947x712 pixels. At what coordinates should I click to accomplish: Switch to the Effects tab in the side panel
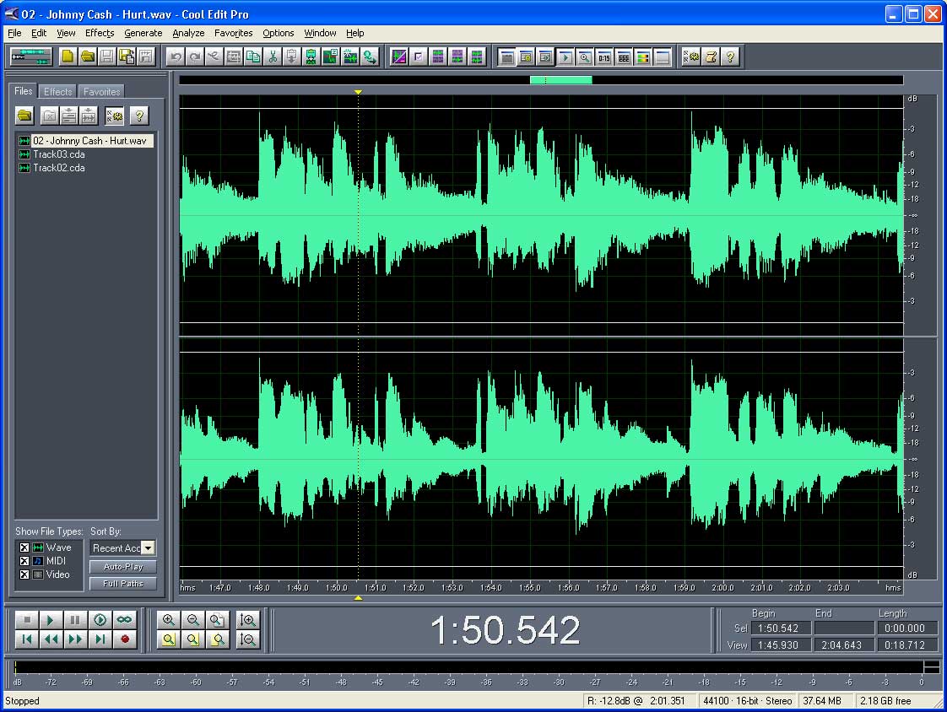click(x=58, y=92)
